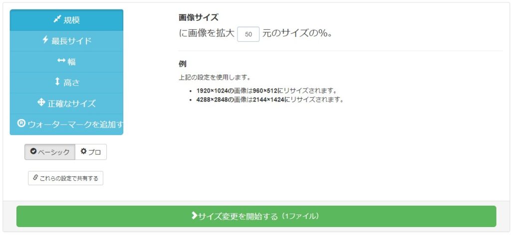This screenshot has height=235, width=511.
Task: Click the lightning bolt icon for 最長サイド
Action: tap(45, 40)
